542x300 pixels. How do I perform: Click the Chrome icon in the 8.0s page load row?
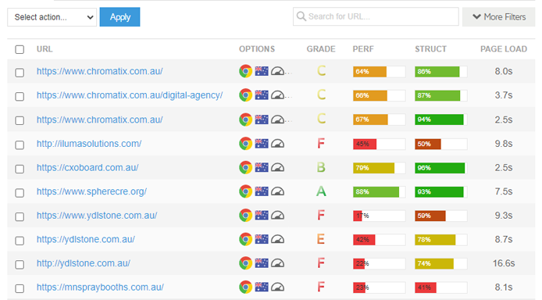pyautogui.click(x=245, y=71)
